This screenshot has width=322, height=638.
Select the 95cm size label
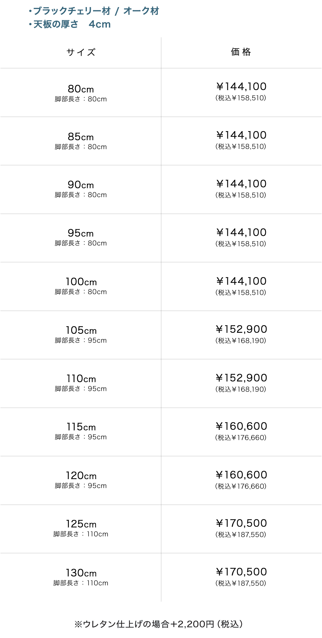tap(81, 233)
